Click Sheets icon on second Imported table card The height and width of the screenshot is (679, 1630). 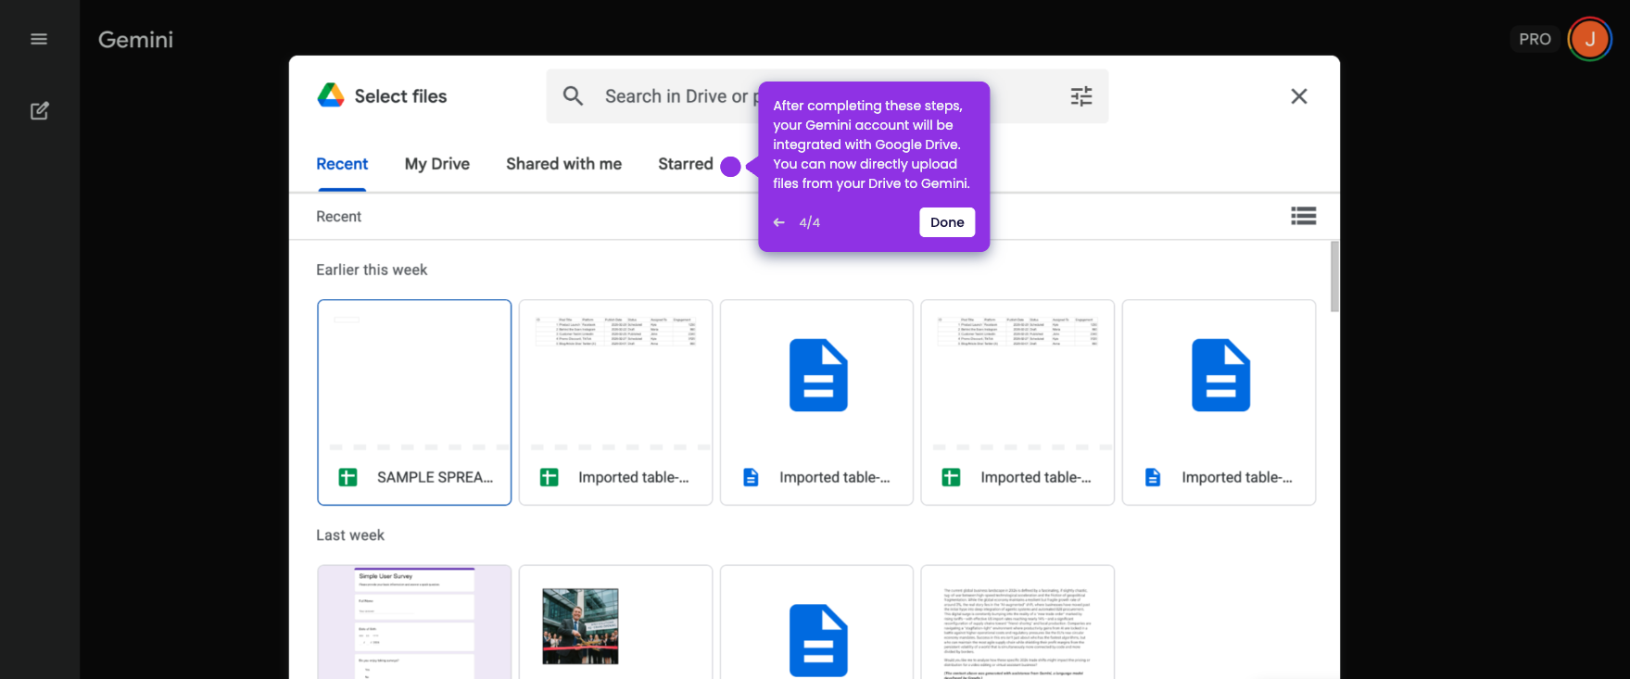tap(549, 477)
